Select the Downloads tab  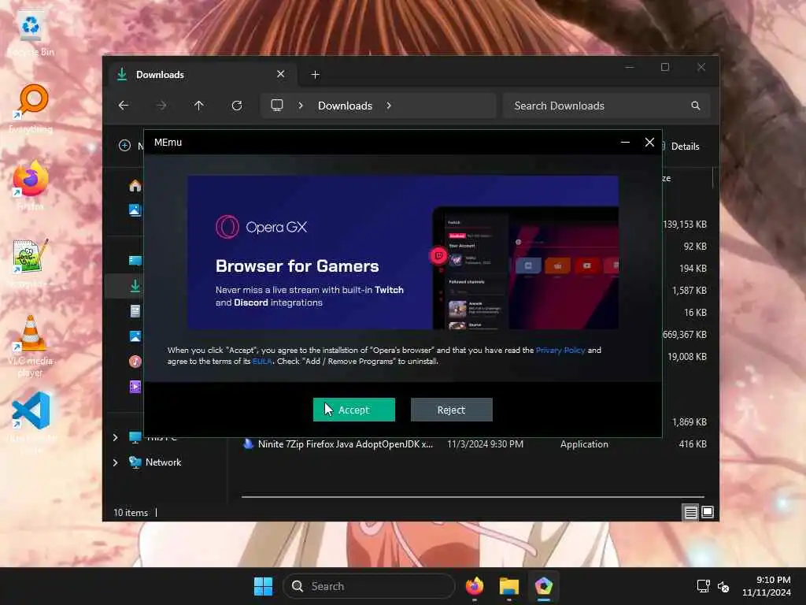tap(201, 75)
